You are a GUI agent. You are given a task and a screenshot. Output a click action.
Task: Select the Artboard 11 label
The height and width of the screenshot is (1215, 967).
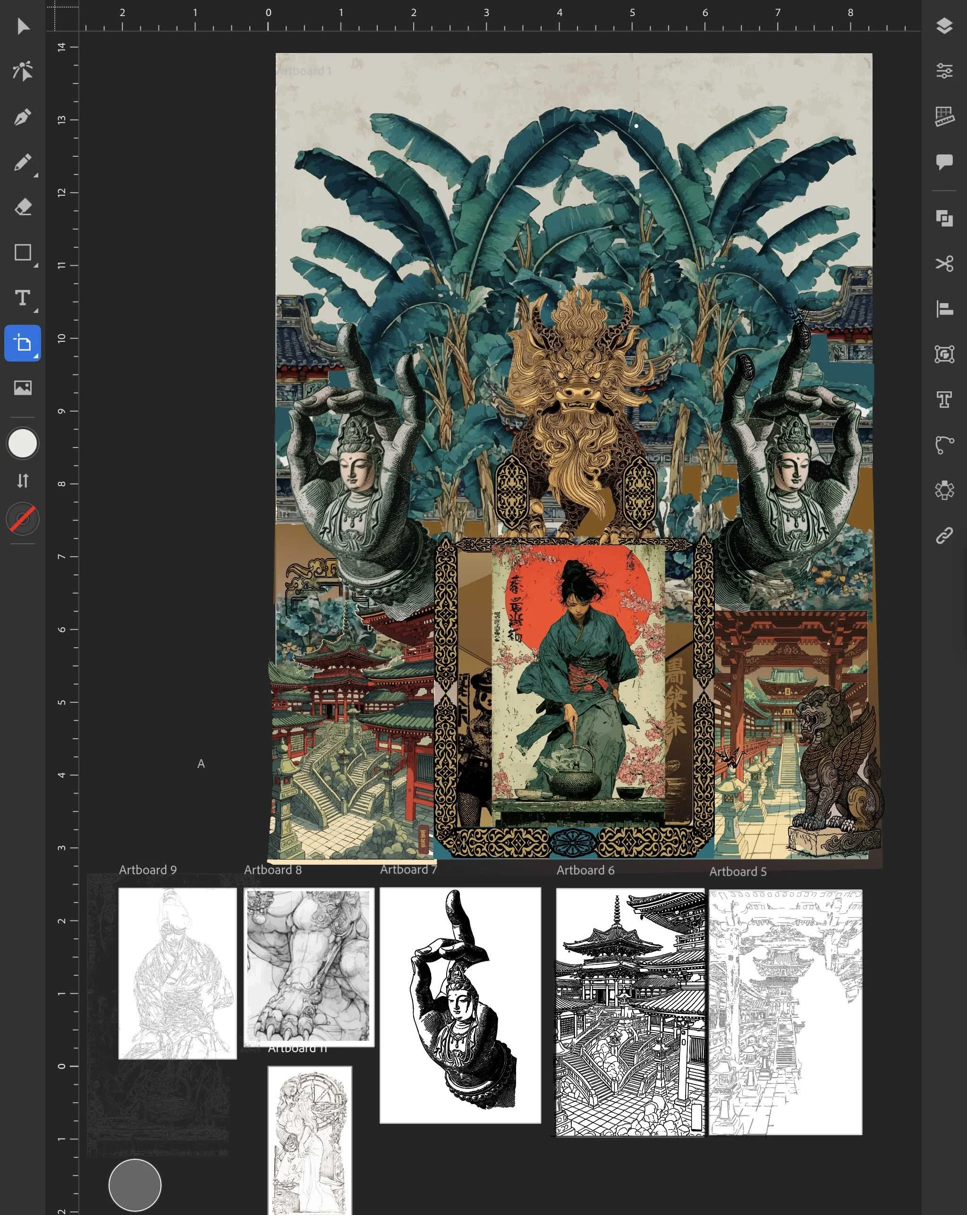[298, 1049]
